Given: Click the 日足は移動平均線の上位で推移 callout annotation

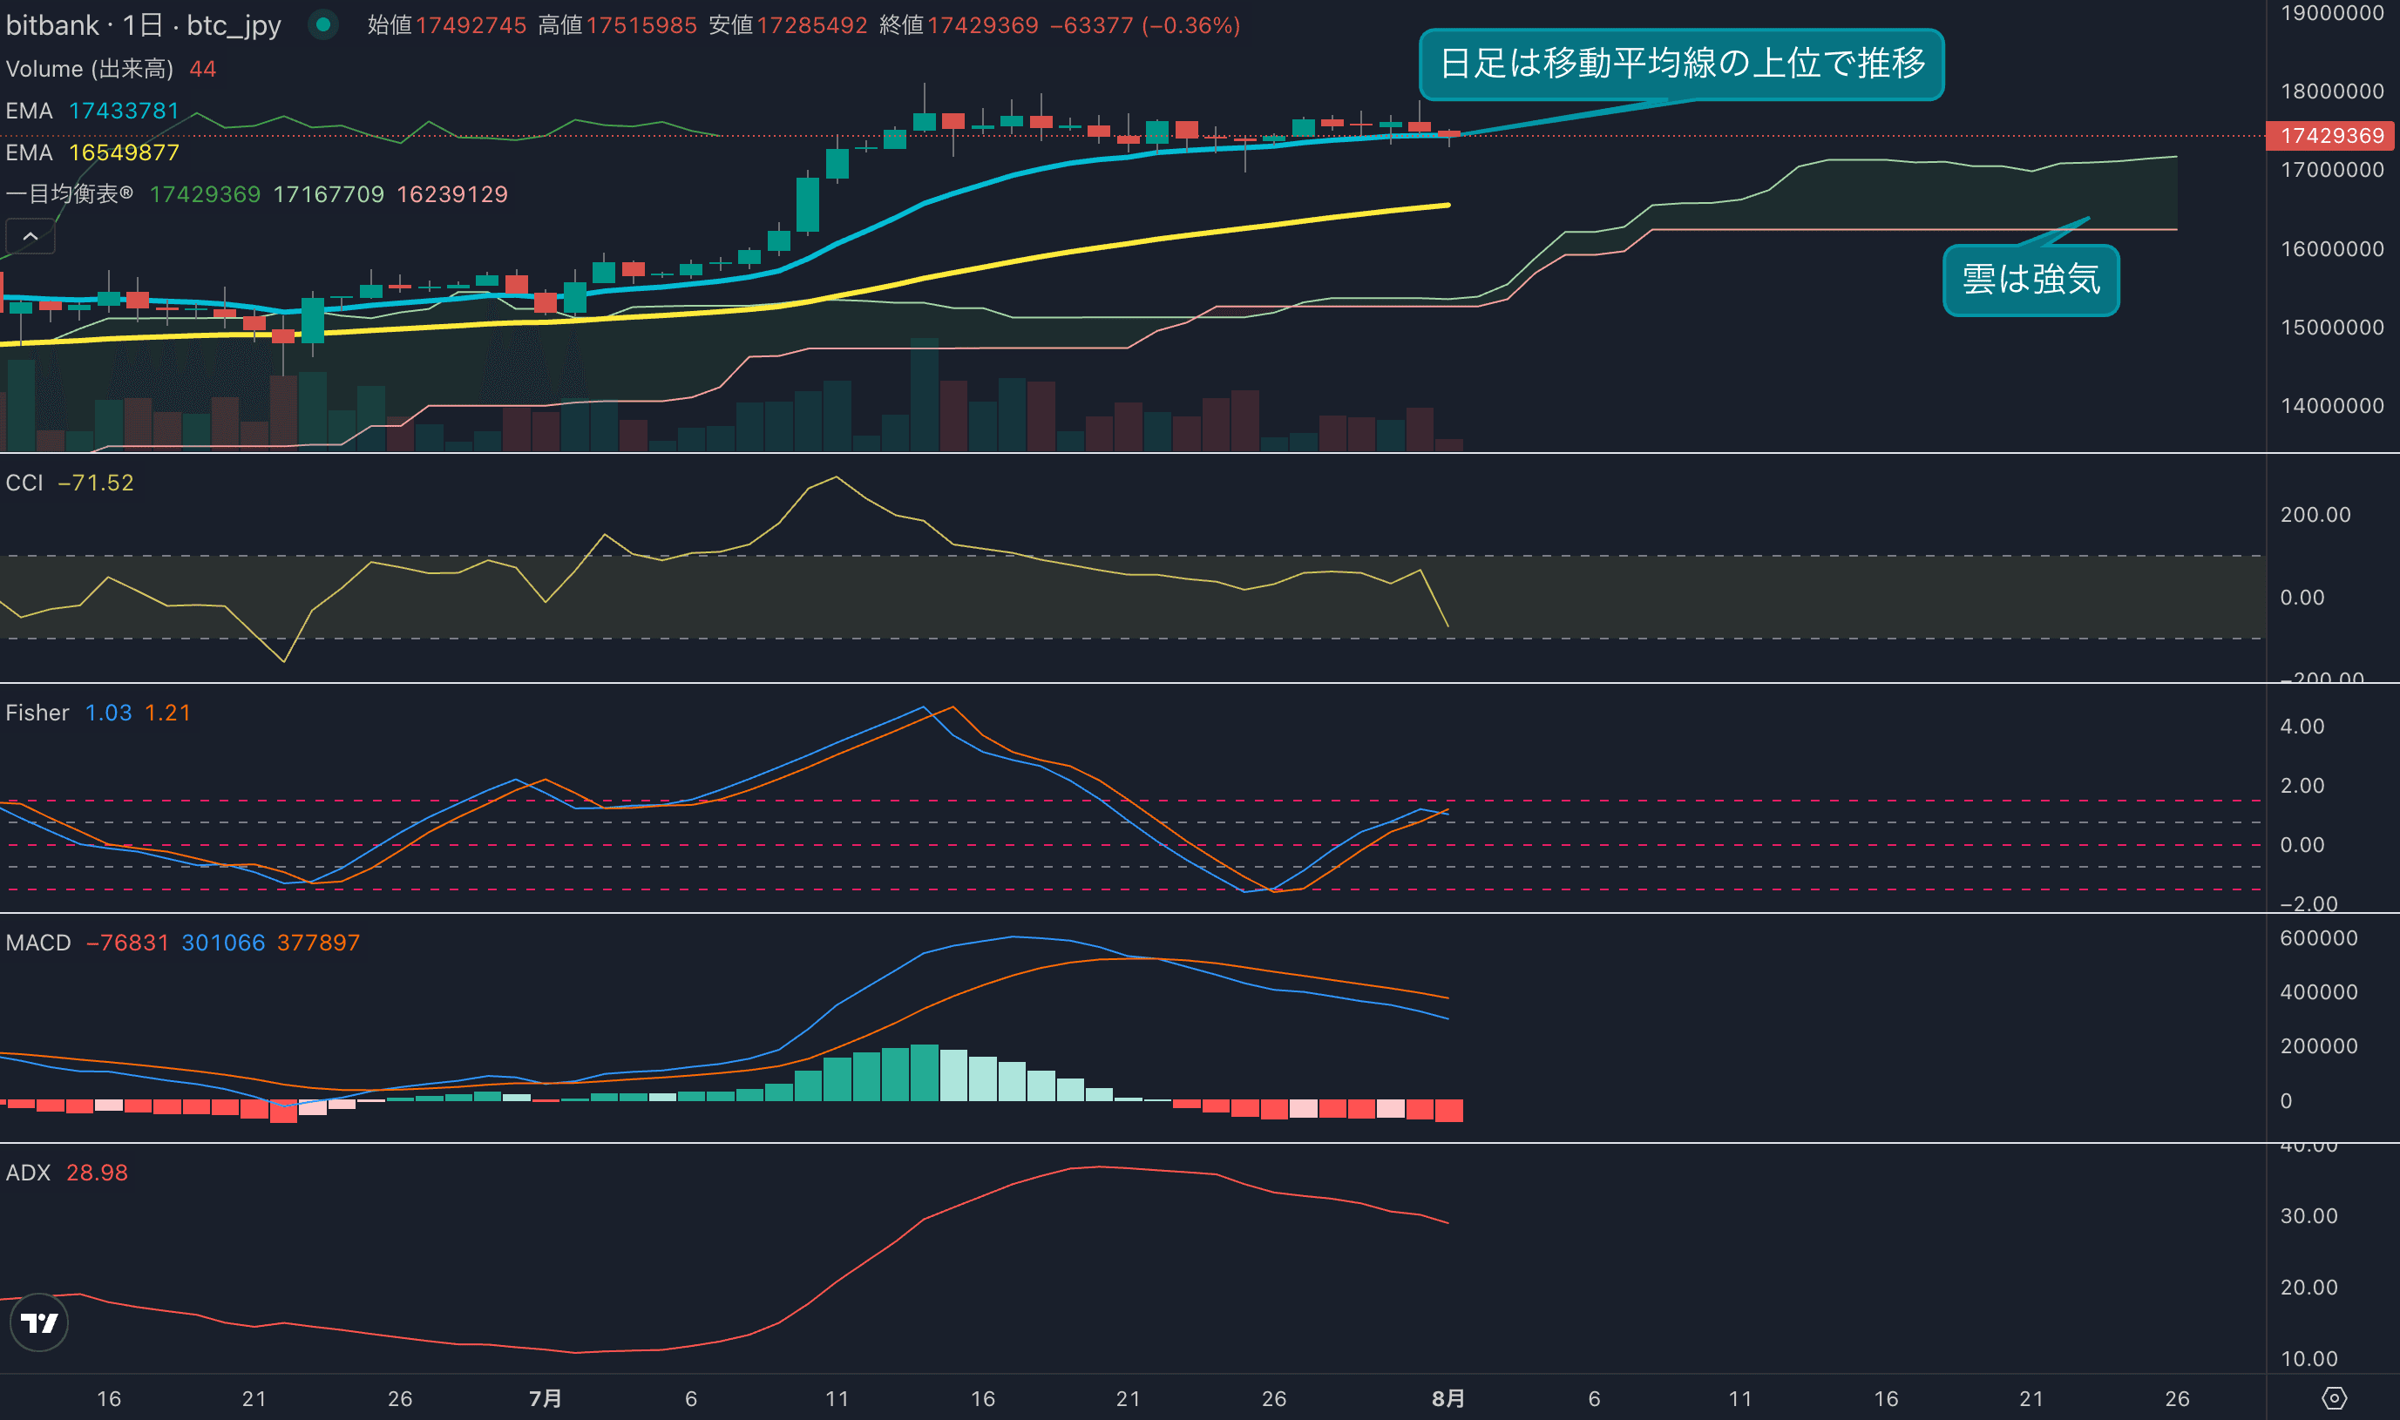Looking at the screenshot, I should point(1681,64).
